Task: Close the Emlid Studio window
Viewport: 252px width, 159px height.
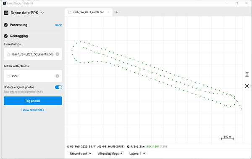Action: point(247,3)
